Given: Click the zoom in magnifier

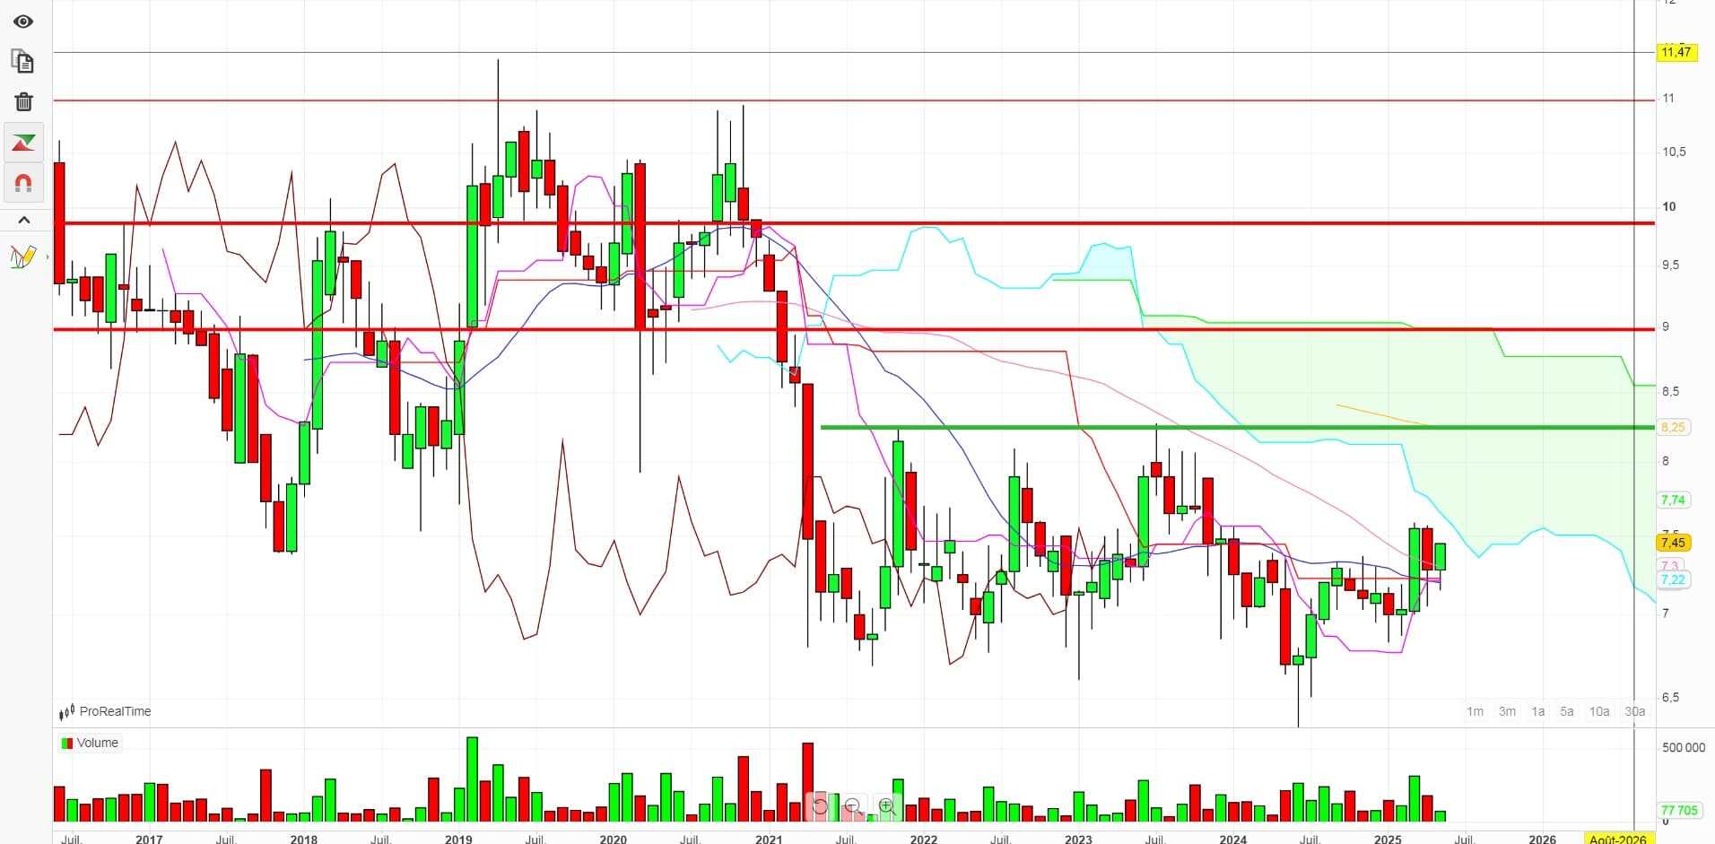Looking at the screenshot, I should point(887,805).
